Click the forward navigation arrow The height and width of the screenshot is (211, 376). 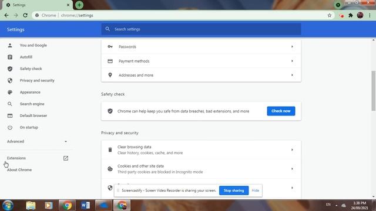(x=16, y=15)
